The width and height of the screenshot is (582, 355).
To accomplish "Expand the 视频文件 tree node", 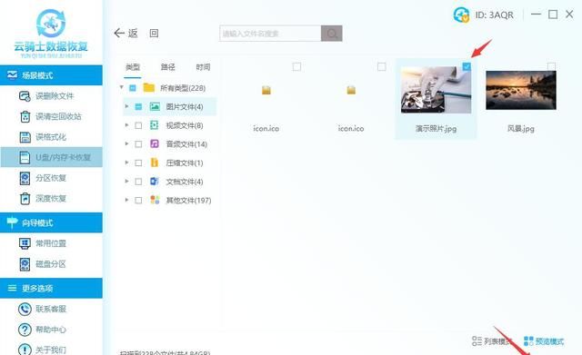I will (x=126, y=125).
